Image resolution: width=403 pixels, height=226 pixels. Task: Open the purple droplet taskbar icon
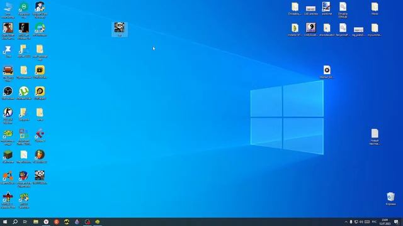(77, 222)
